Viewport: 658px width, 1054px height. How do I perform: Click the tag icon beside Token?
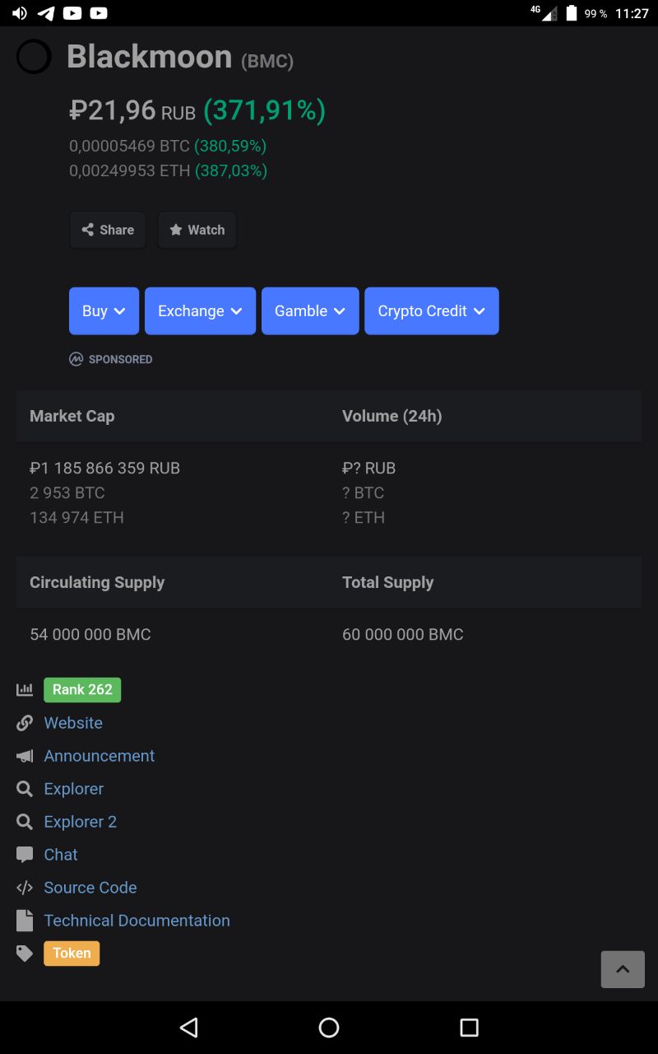tap(25, 954)
